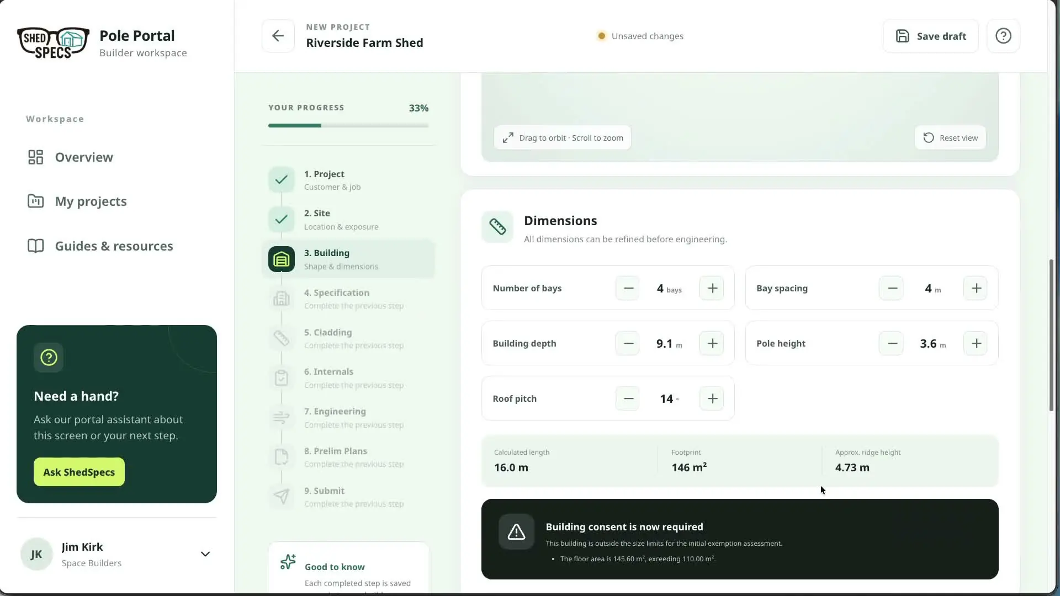
Task: Decrease the Bay spacing value
Action: (x=892, y=288)
